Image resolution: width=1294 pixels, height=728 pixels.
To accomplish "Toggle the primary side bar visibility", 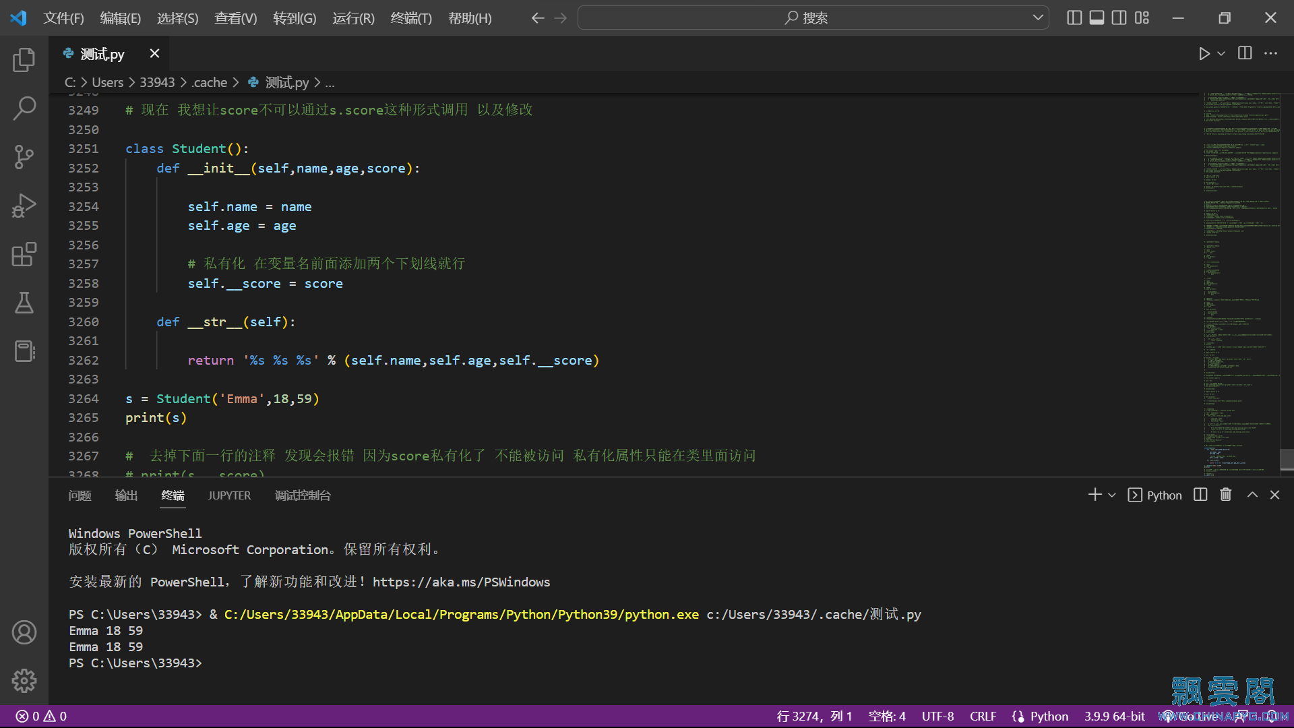I will pyautogui.click(x=1074, y=18).
